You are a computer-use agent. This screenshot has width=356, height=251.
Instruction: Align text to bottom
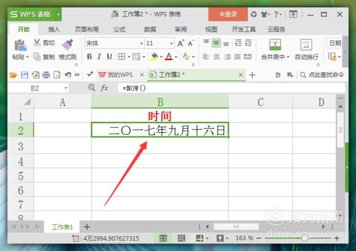click(x=226, y=43)
